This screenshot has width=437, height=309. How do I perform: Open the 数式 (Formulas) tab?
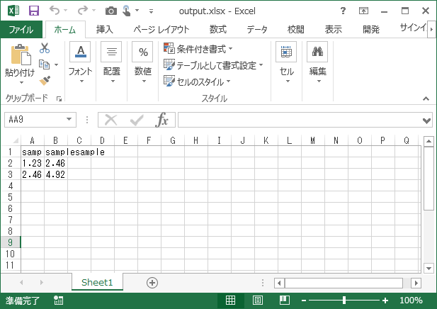coord(218,29)
